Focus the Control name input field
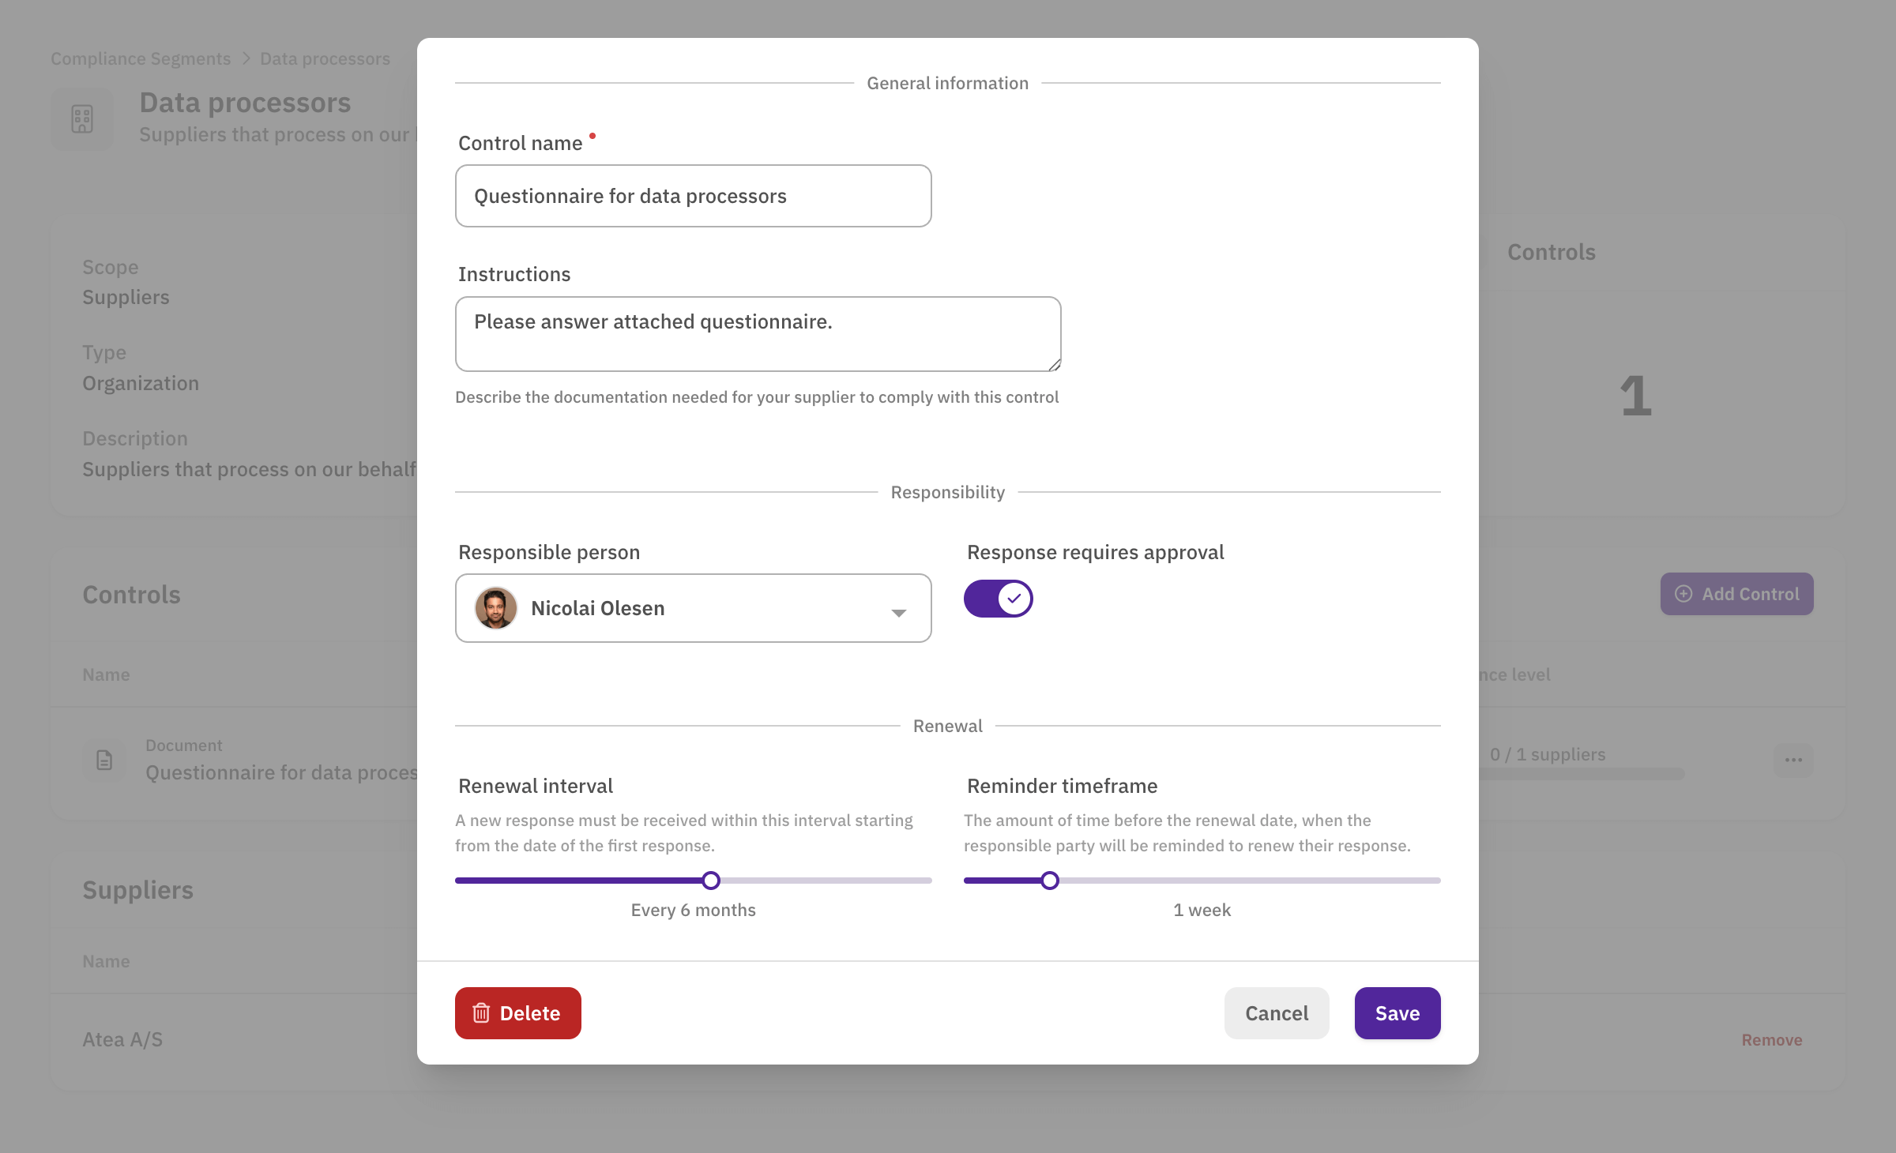The width and height of the screenshot is (1896, 1153). 693,196
